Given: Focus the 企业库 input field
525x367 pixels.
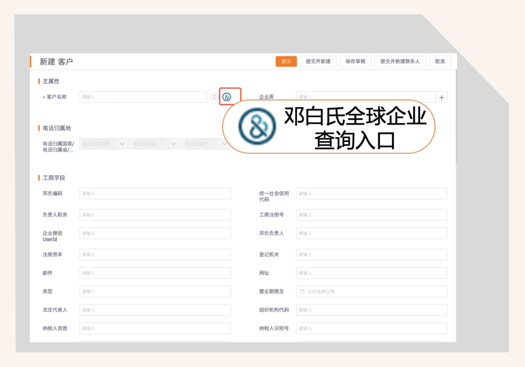Looking at the screenshot, I should tap(366, 97).
